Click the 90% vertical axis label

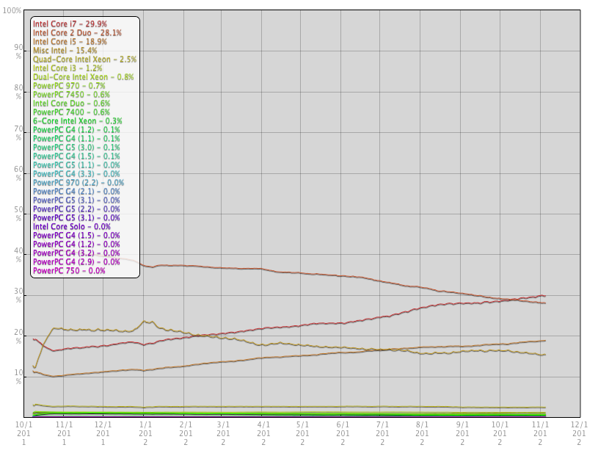(18, 51)
